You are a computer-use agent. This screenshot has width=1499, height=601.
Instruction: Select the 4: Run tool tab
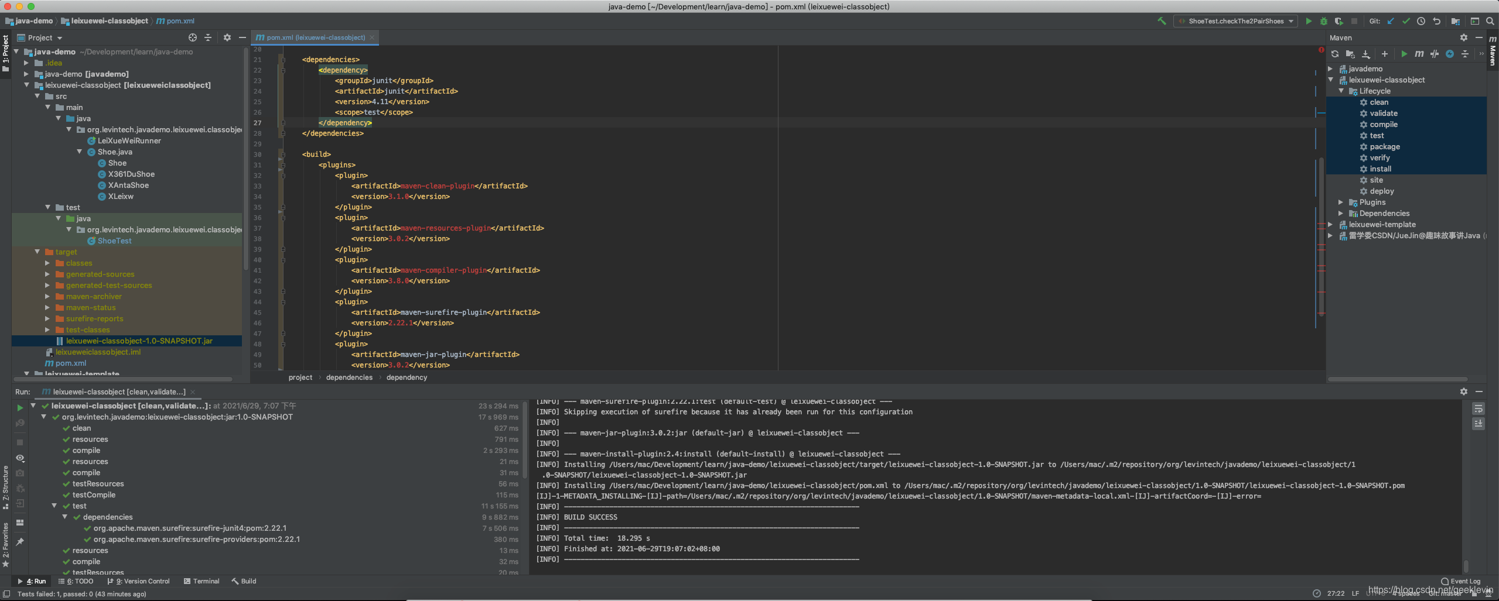(32, 581)
